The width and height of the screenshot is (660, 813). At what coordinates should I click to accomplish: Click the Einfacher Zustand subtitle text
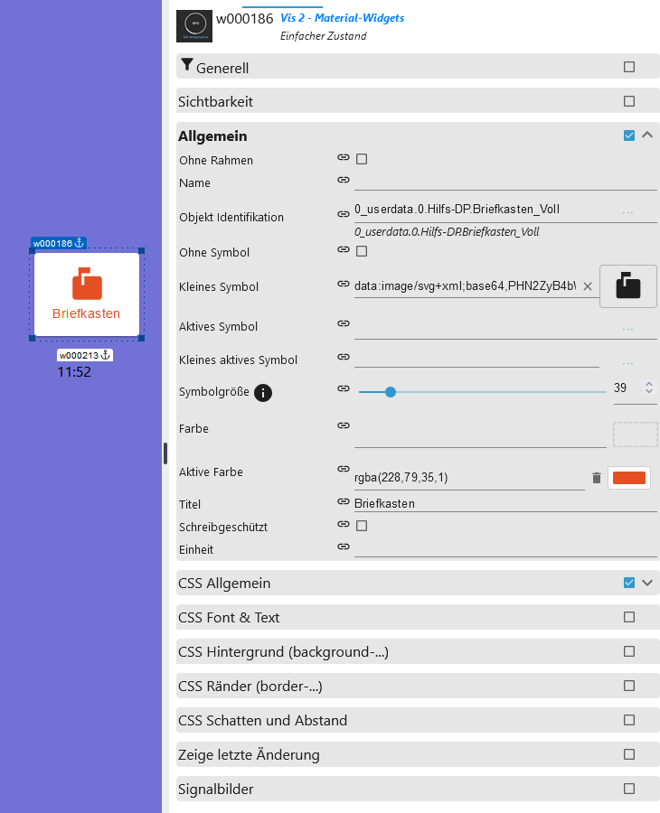click(324, 36)
